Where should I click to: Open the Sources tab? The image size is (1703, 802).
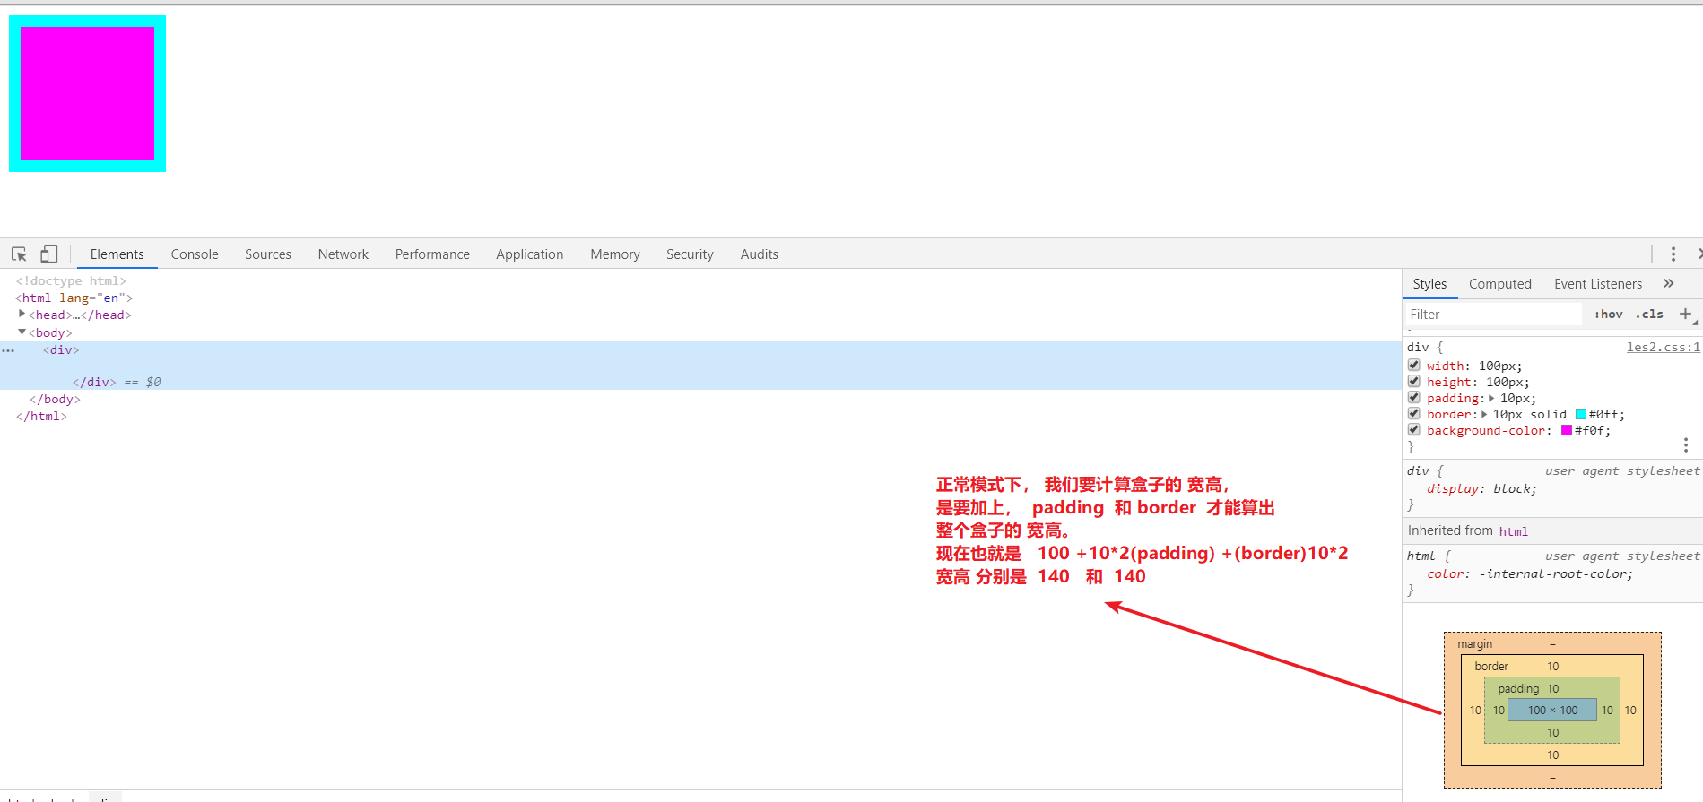[x=268, y=254]
